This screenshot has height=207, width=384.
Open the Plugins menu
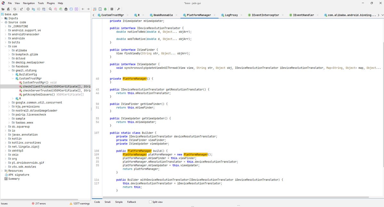tap(51, 3)
